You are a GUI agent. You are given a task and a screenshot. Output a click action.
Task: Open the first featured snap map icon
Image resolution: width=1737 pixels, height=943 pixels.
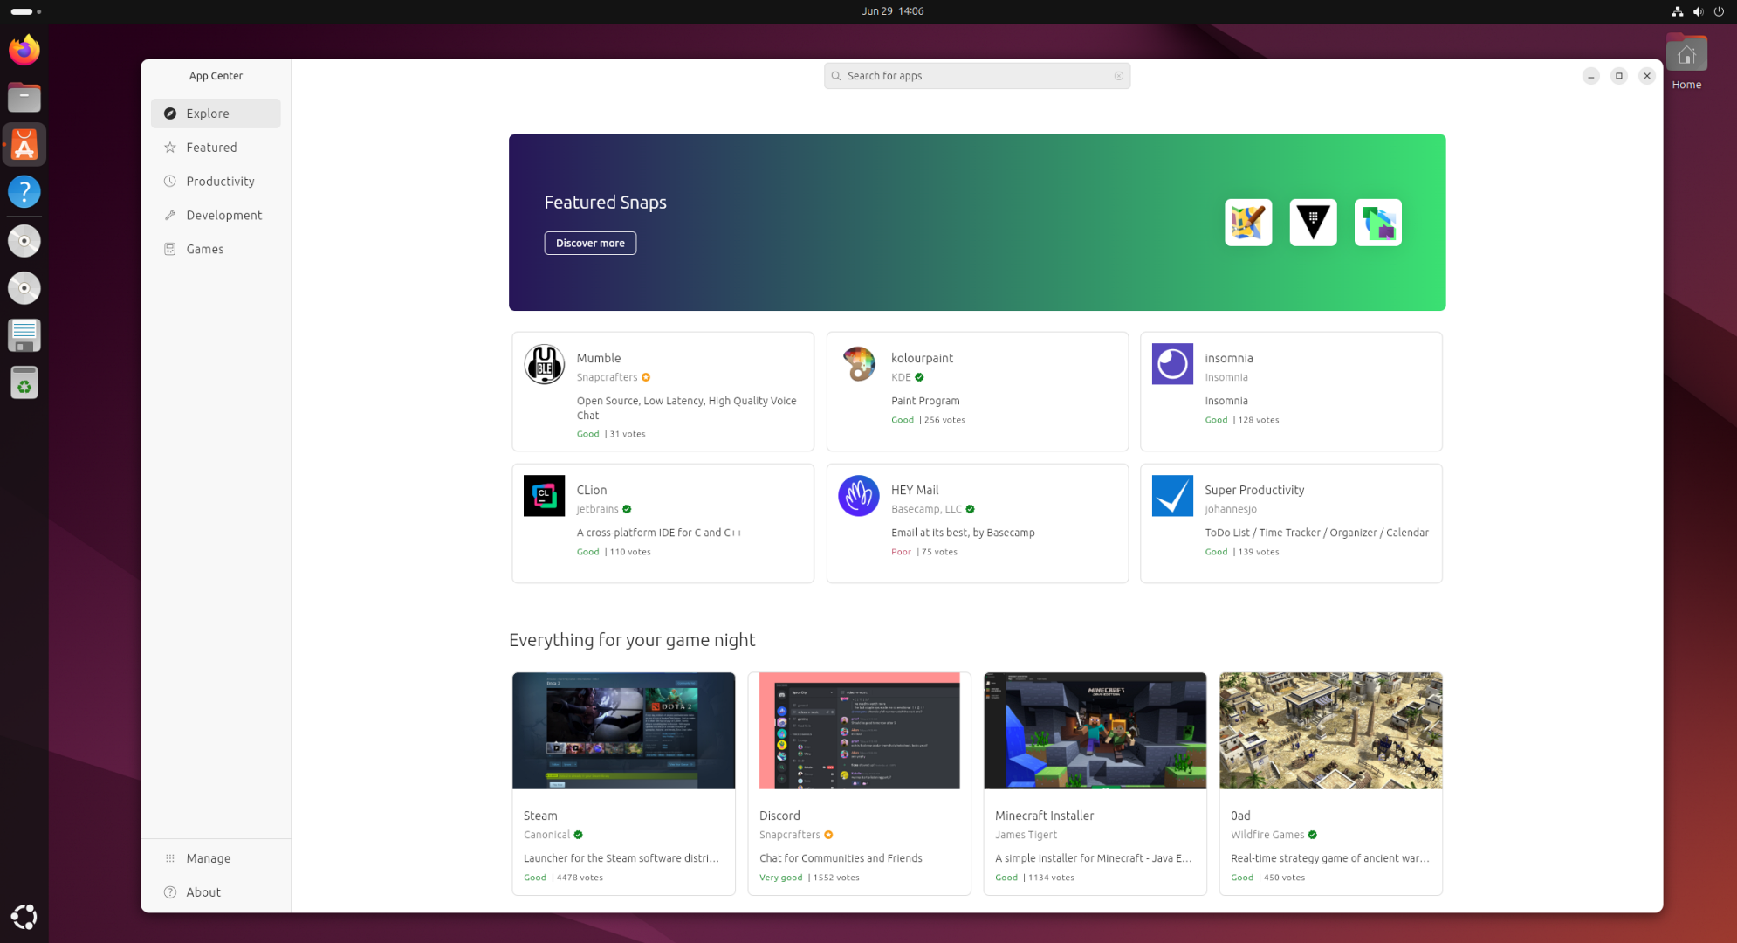1248,223
